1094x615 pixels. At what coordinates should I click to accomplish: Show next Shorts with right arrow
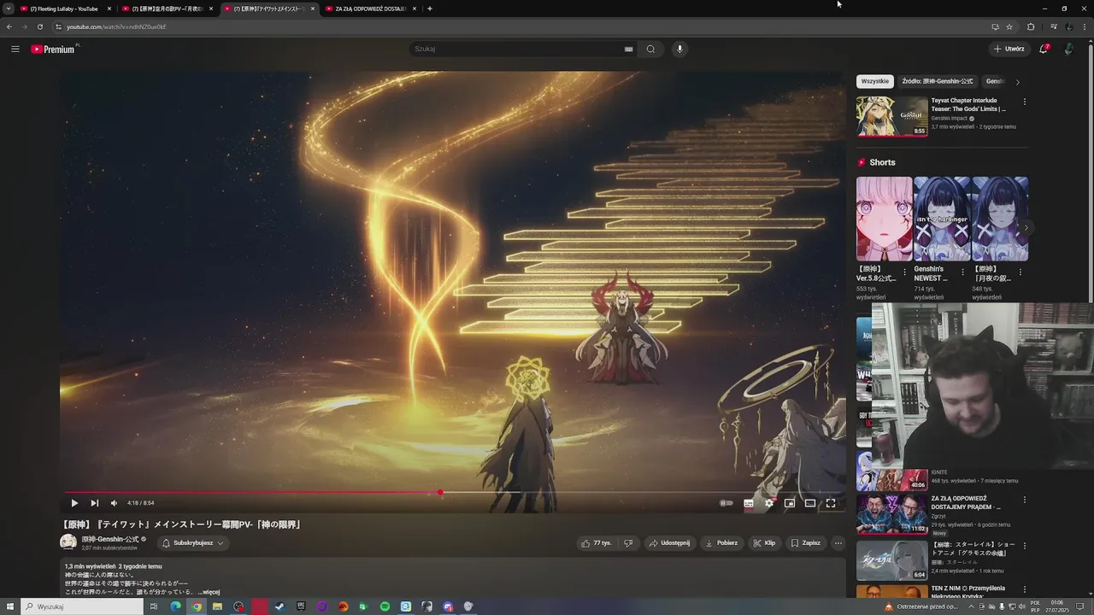pyautogui.click(x=1026, y=228)
